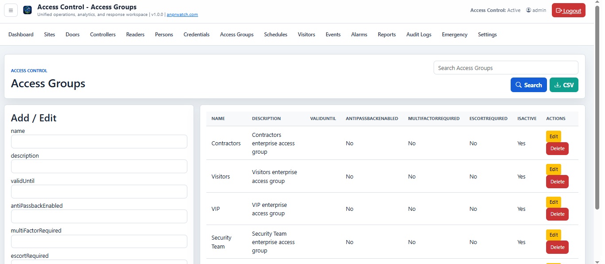Click the DESCRIPTION column header
Image resolution: width=605 pixels, height=264 pixels.
[x=266, y=119]
